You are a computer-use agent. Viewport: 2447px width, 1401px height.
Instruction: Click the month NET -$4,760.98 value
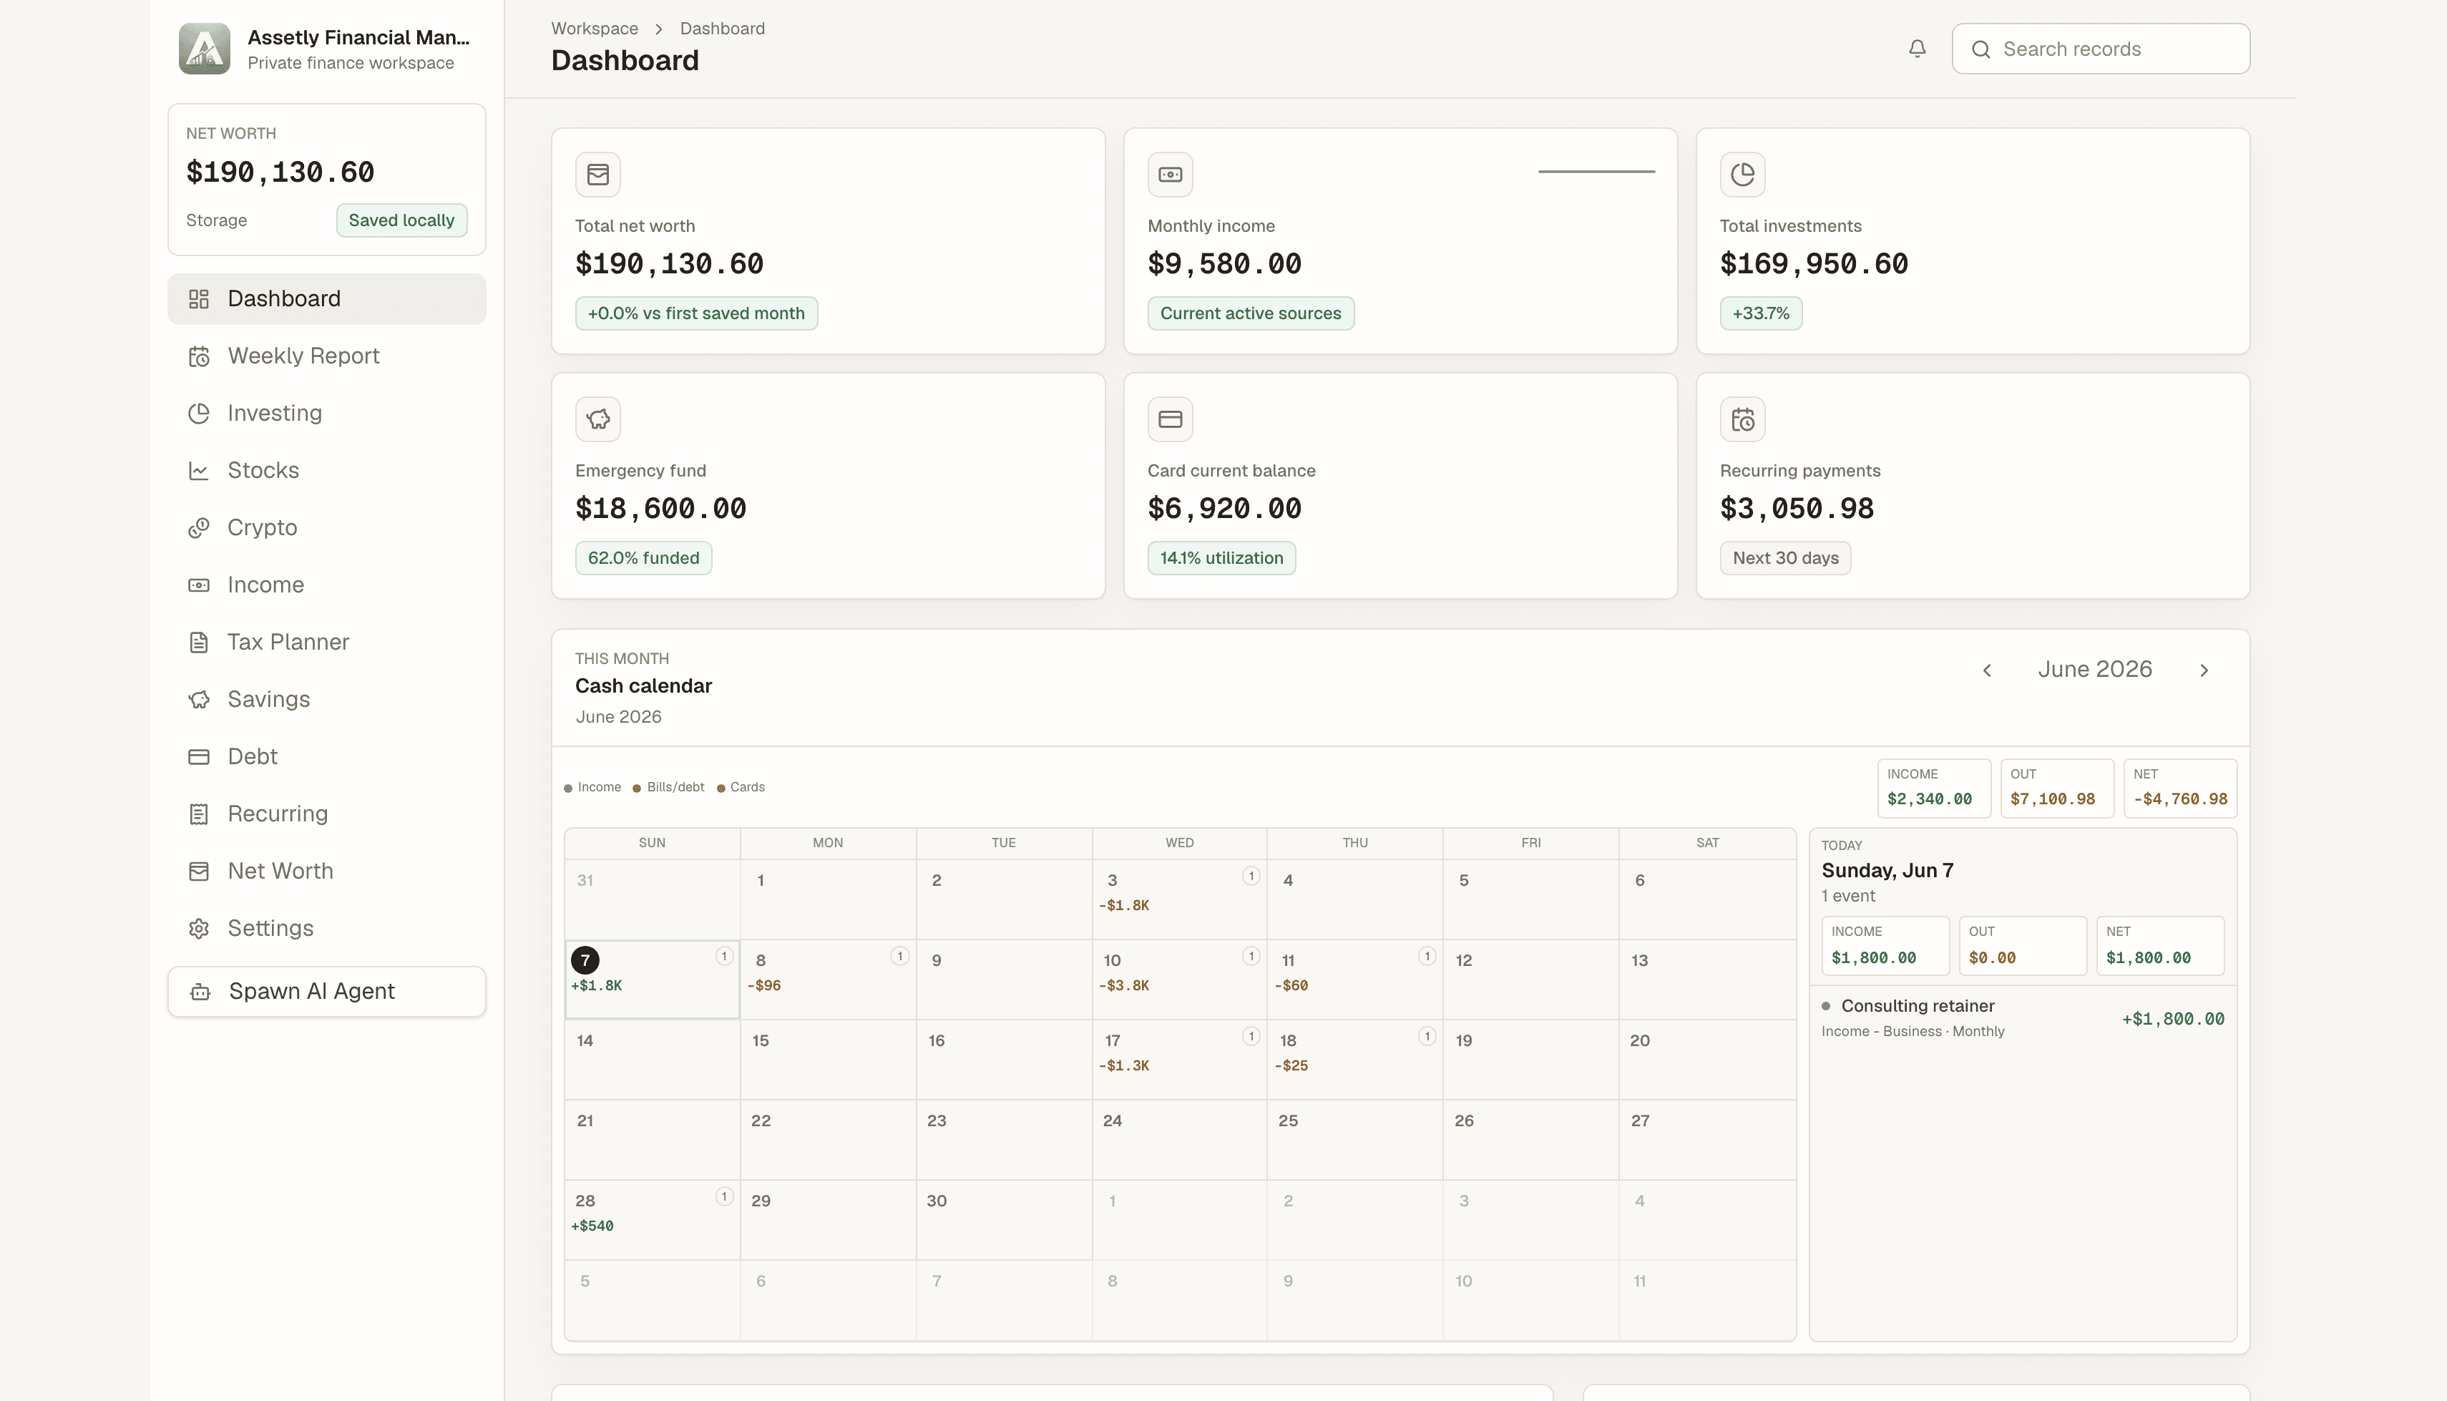(x=2179, y=800)
